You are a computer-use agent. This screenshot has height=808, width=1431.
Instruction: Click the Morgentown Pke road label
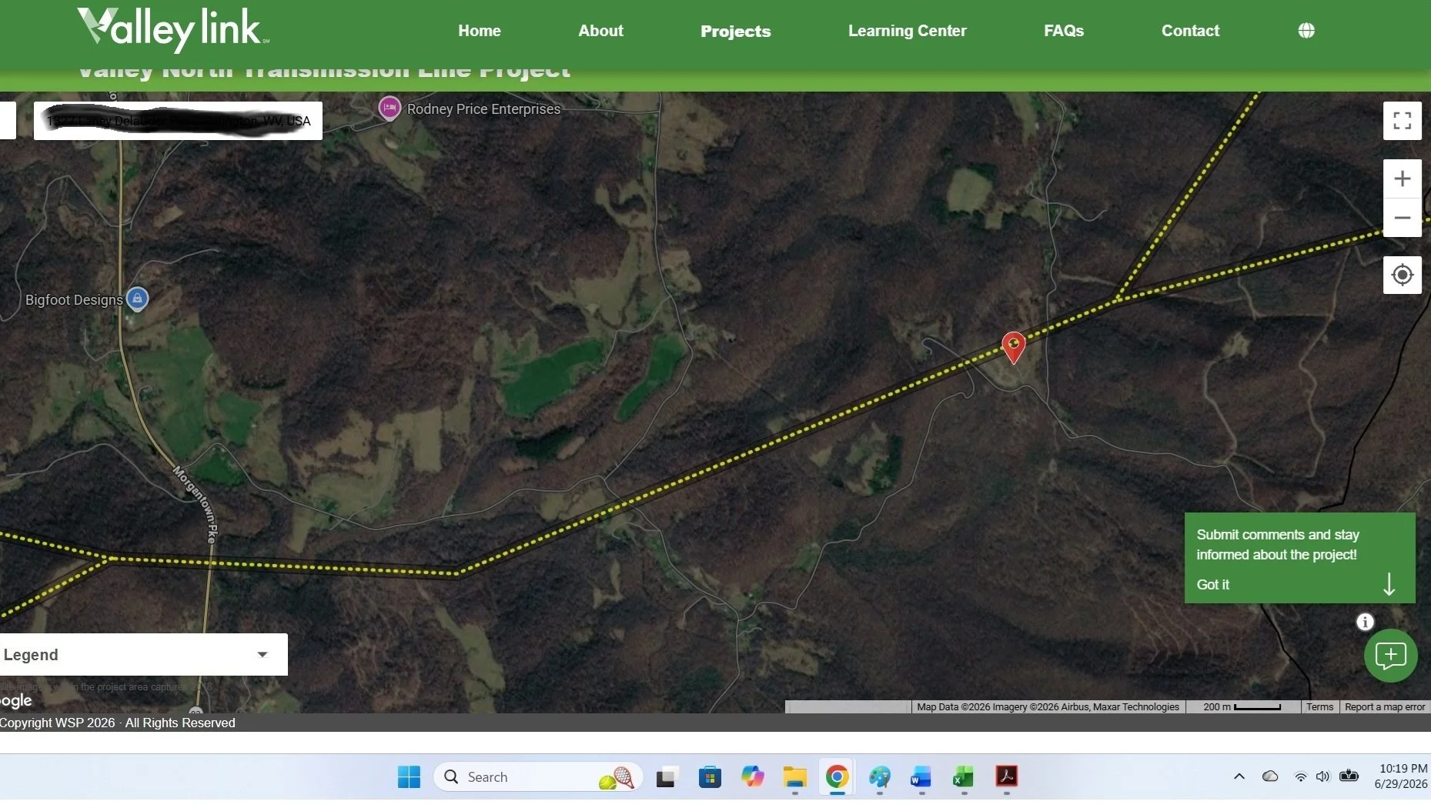pos(196,504)
